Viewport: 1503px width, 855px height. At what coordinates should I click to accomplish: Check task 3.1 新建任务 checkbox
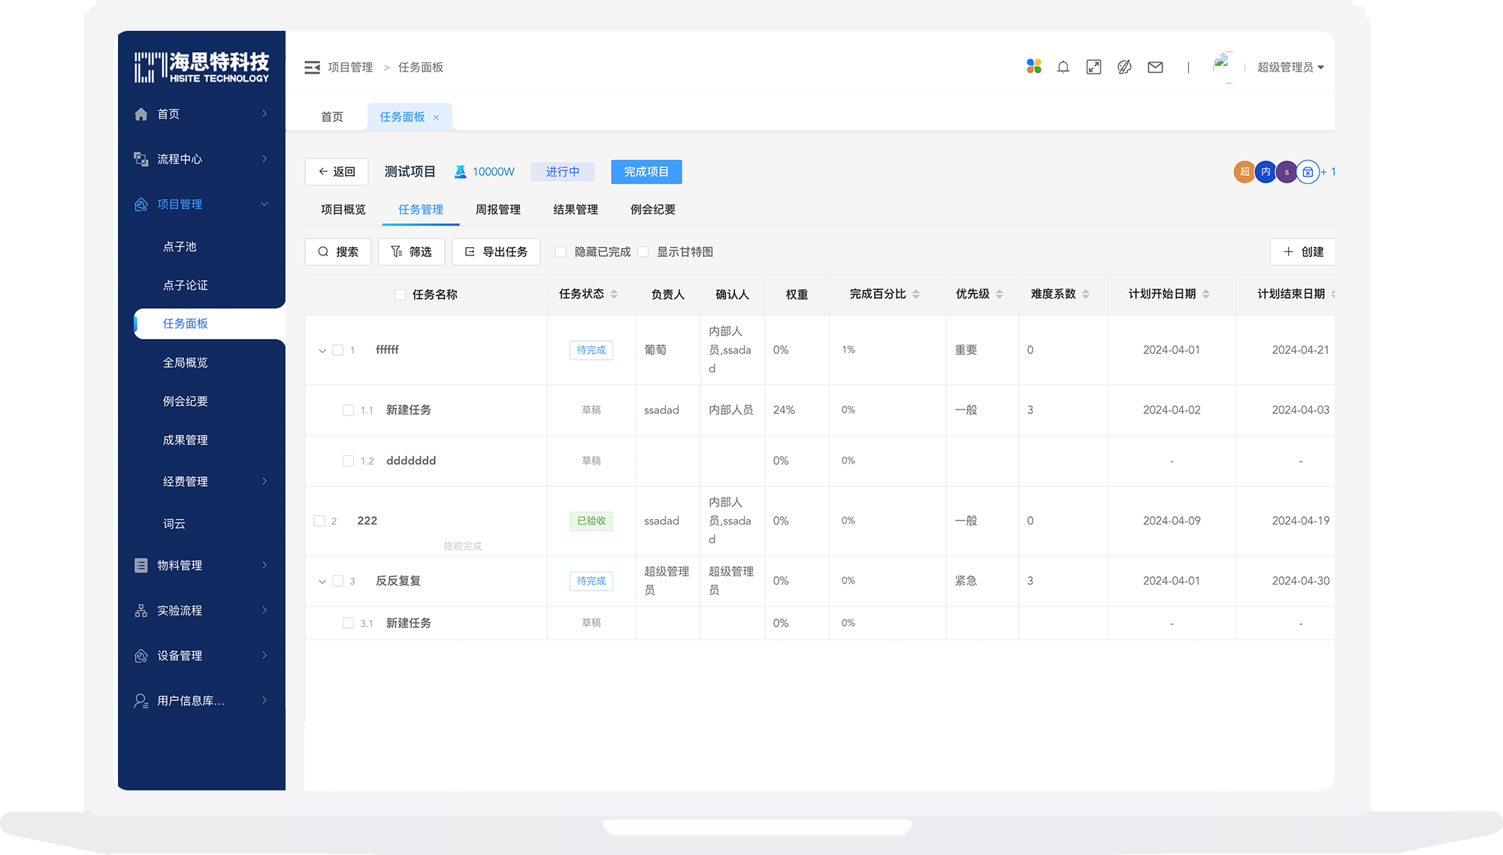[x=348, y=623]
